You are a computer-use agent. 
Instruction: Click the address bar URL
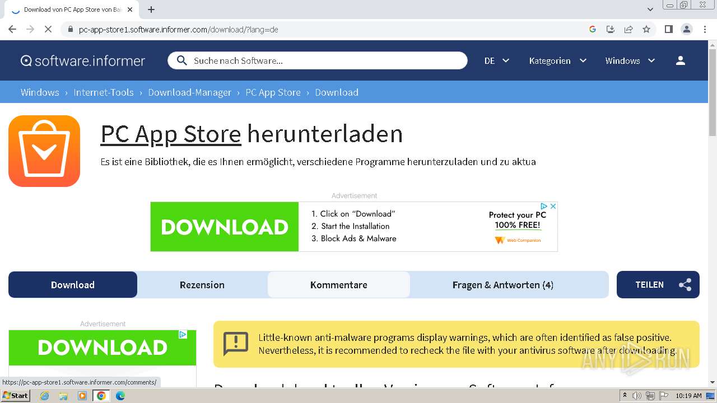[x=178, y=29]
